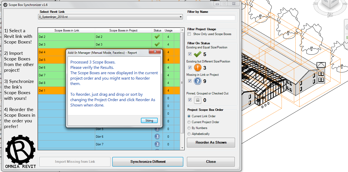Click the blue question mark status icon
This screenshot has height=172, width=348.
point(197,81)
